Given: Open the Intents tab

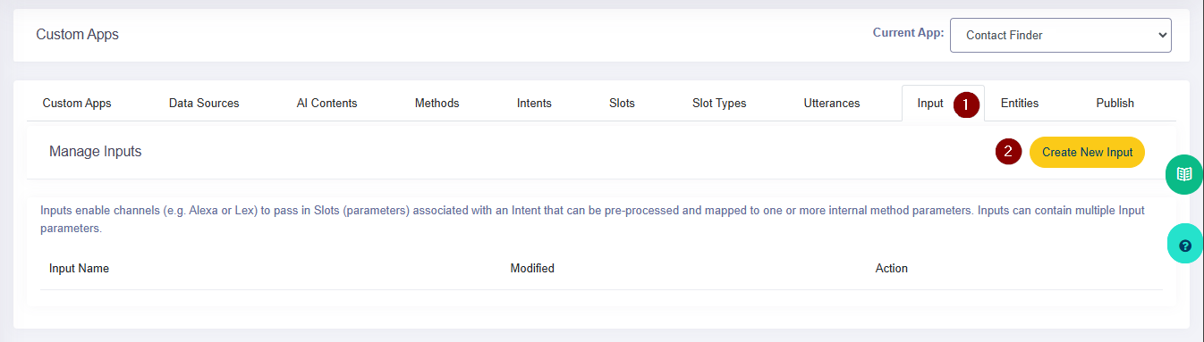Looking at the screenshot, I should pos(534,103).
